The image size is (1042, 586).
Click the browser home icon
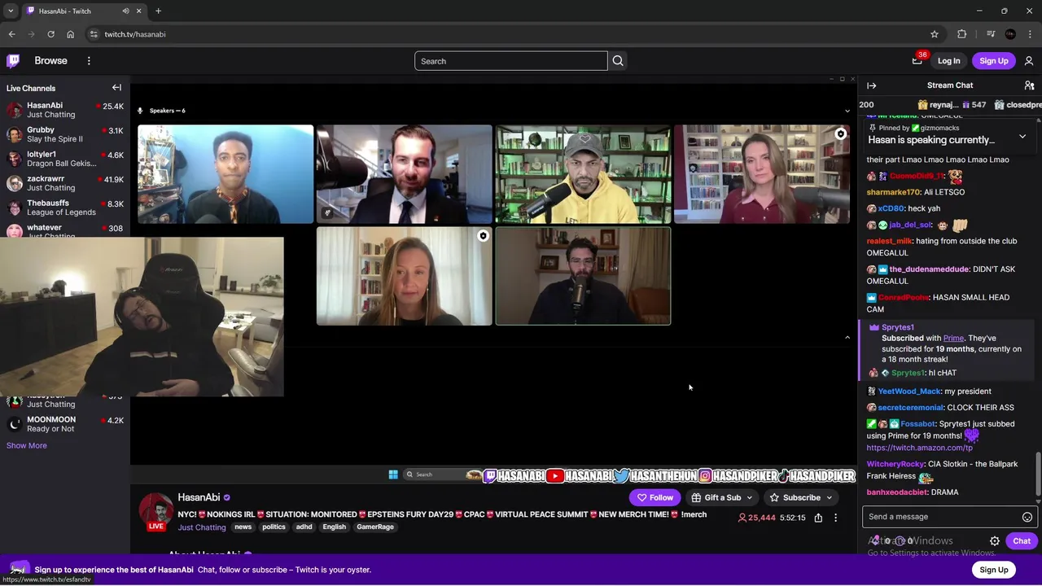(x=70, y=34)
